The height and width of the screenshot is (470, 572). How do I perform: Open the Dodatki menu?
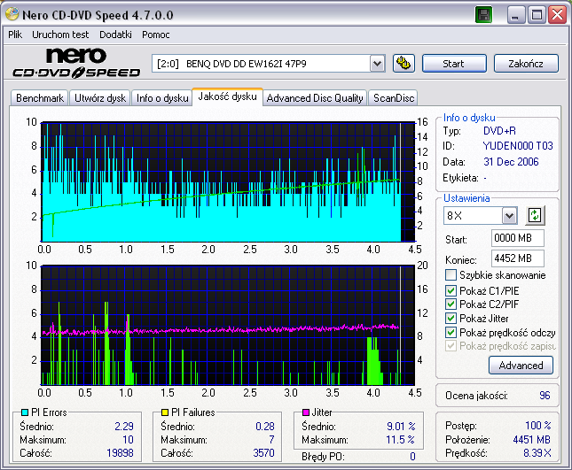115,35
